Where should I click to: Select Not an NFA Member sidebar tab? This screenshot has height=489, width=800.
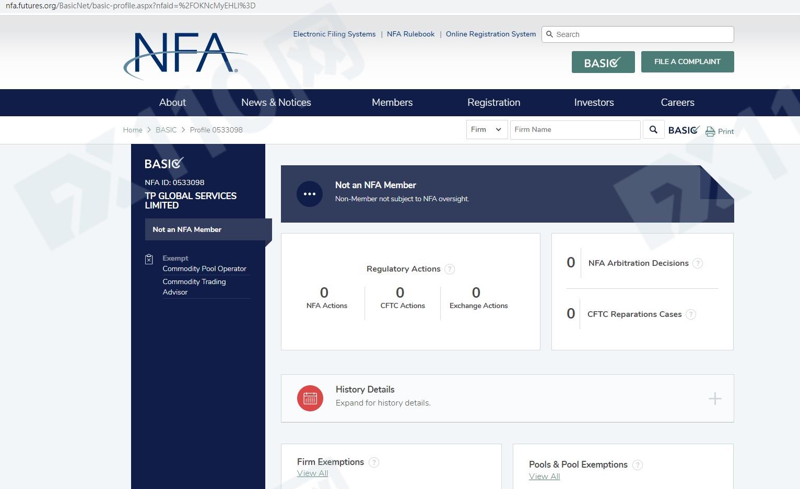tap(208, 229)
